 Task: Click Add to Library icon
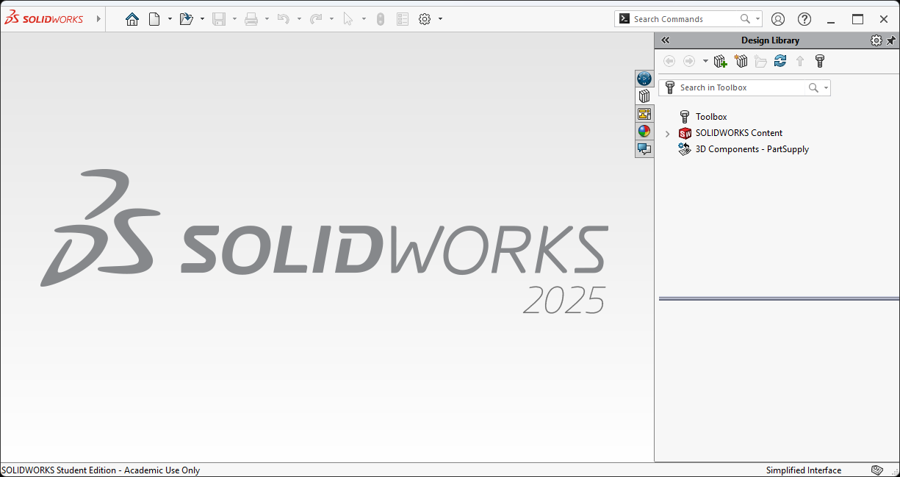click(721, 62)
